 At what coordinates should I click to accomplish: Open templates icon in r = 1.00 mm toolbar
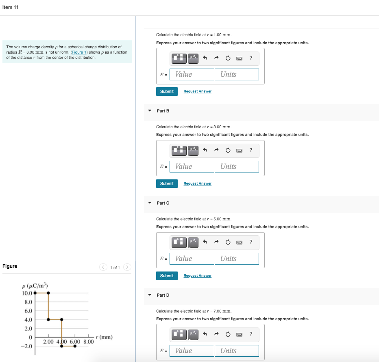[179, 58]
